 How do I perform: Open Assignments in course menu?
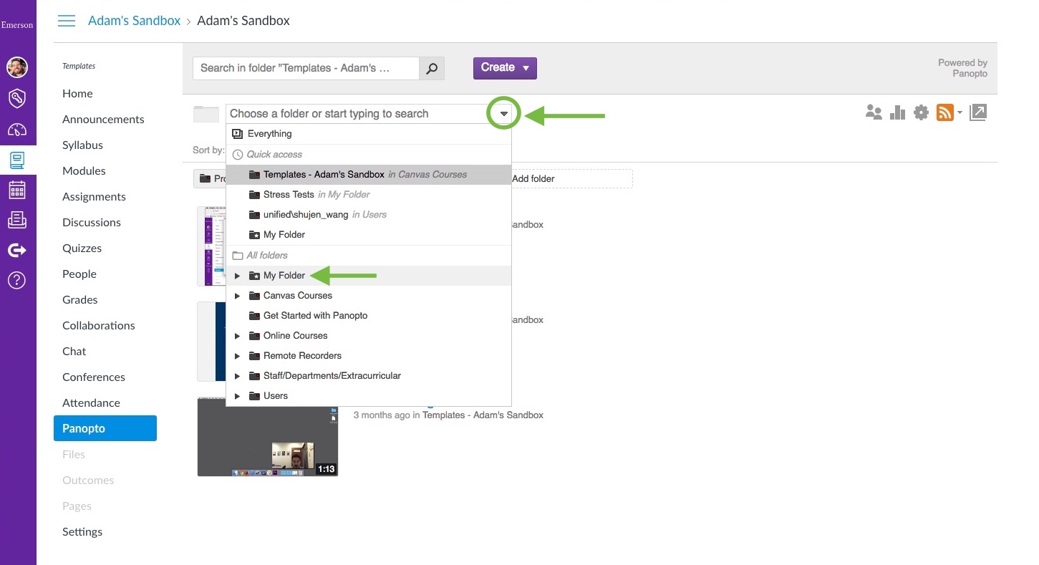[x=94, y=197]
